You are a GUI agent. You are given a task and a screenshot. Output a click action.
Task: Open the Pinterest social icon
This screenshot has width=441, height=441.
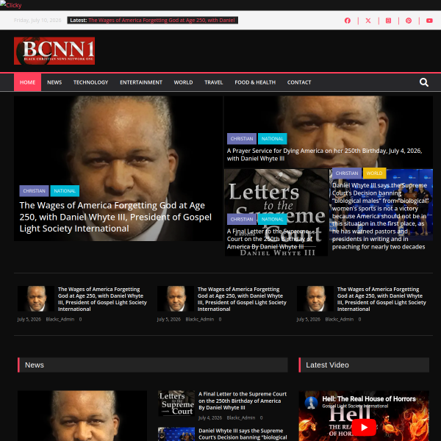click(x=409, y=21)
